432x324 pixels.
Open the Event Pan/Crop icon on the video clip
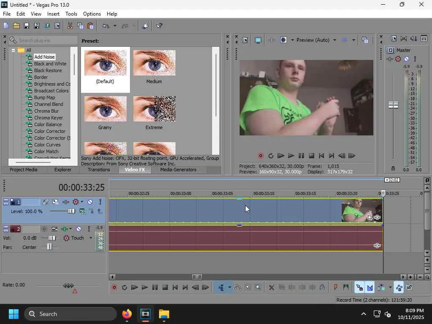pyautogui.click(x=370, y=218)
